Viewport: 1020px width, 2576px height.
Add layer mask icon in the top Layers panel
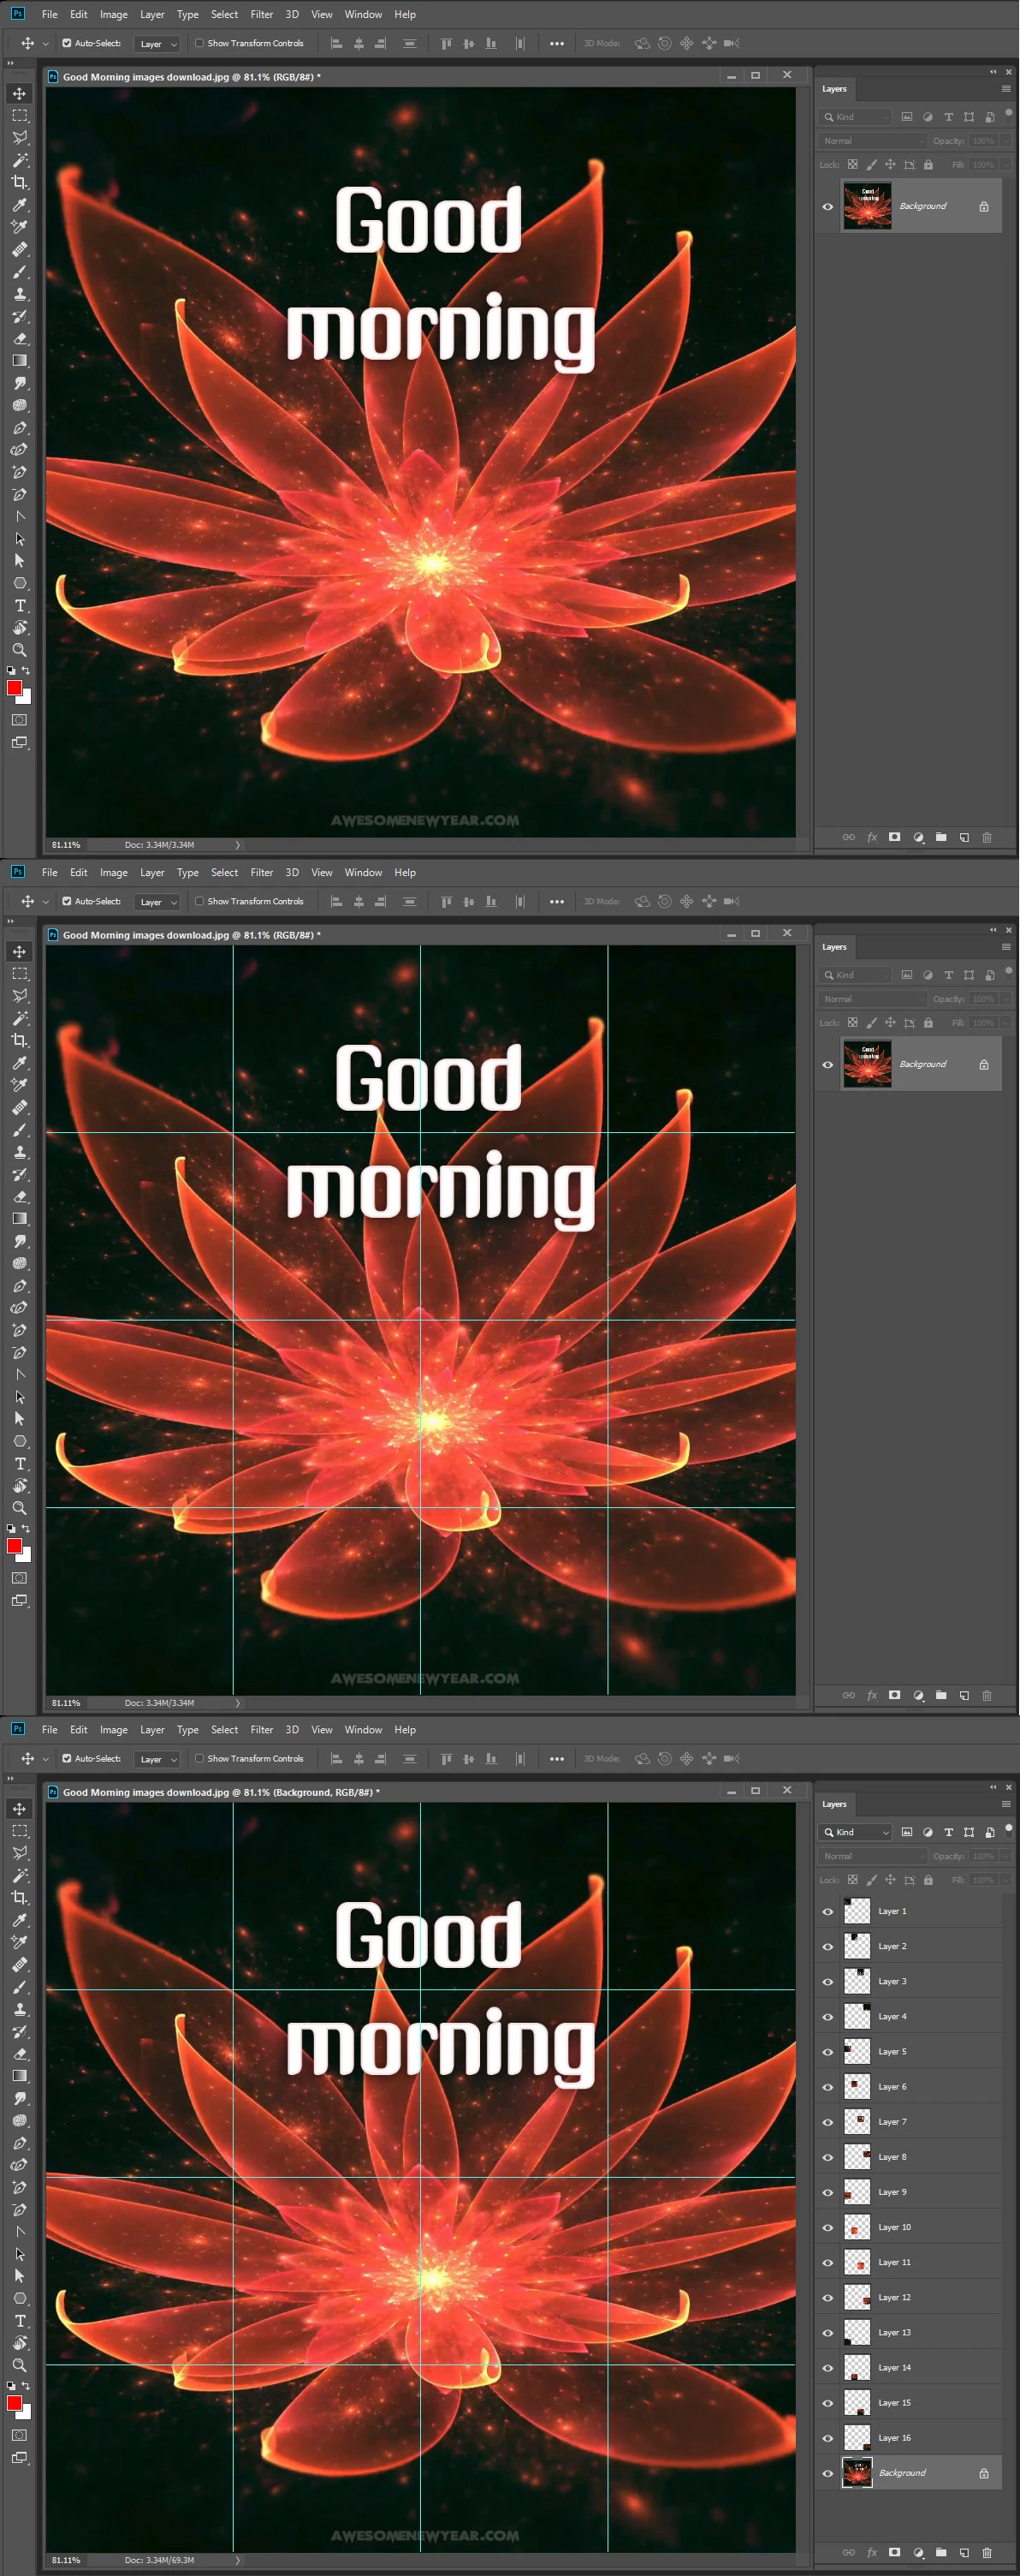click(x=895, y=838)
